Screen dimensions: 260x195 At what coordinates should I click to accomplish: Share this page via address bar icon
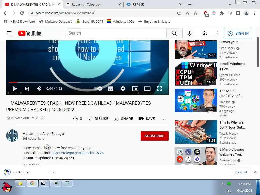point(187,13)
